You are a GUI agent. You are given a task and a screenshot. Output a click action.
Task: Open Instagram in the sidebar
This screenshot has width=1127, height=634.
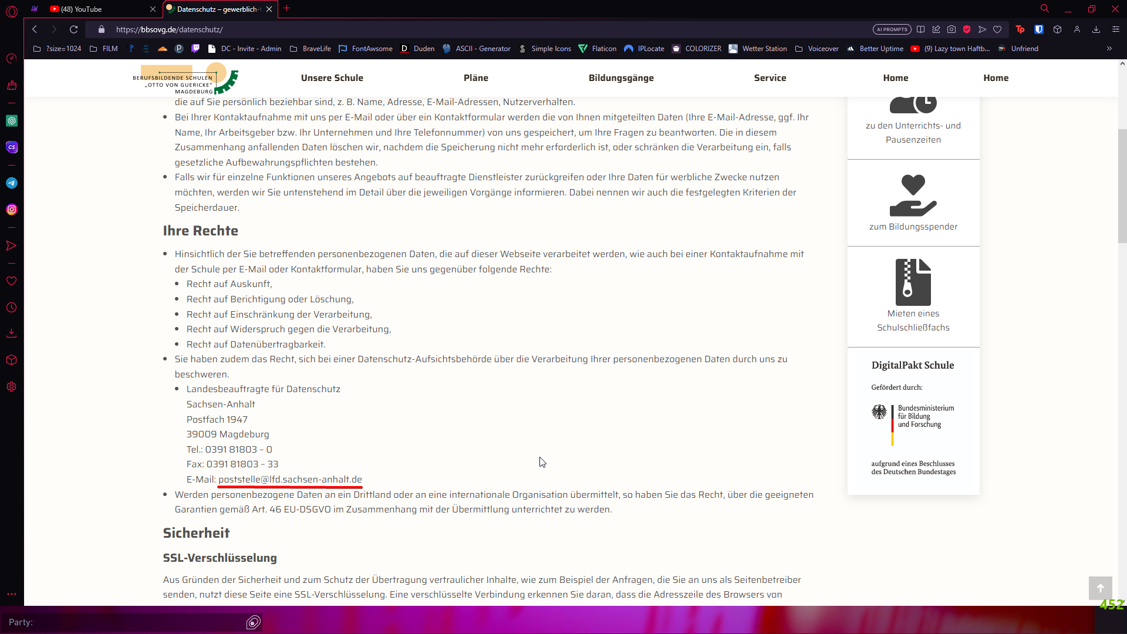click(12, 210)
